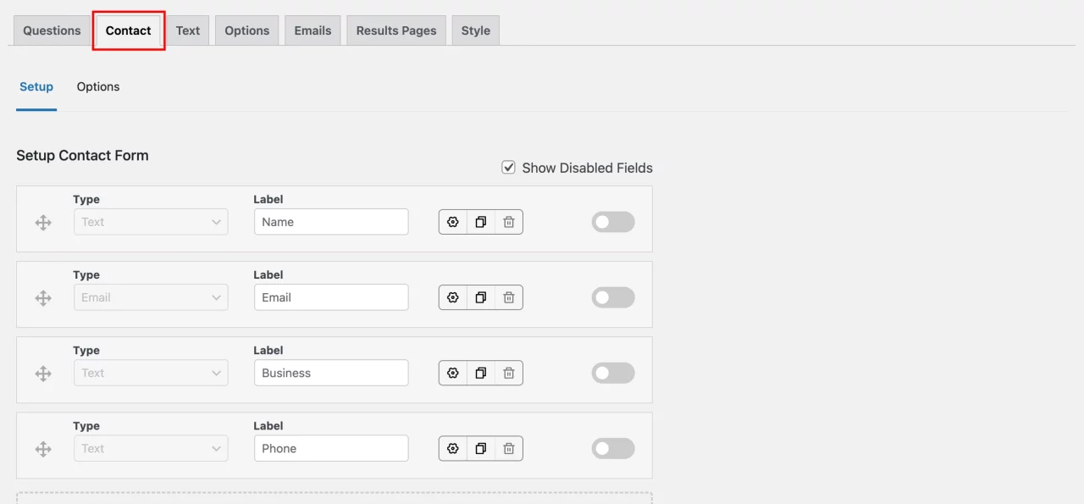1084x504 pixels.
Task: Delete the Business field
Action: pyautogui.click(x=508, y=372)
